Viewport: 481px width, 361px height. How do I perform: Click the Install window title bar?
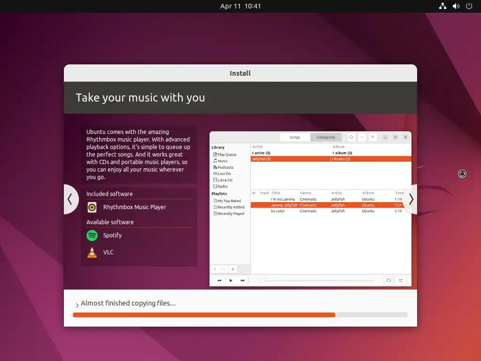point(240,73)
